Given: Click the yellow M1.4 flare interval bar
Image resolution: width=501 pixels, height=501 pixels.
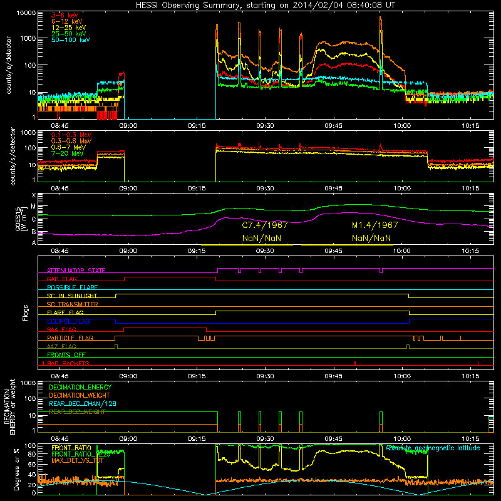Looking at the screenshot, I should (x=348, y=245).
